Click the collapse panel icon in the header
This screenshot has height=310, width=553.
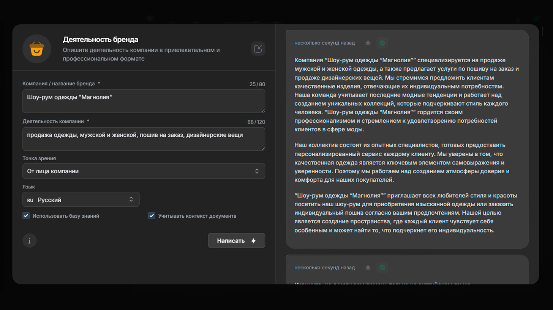258,49
